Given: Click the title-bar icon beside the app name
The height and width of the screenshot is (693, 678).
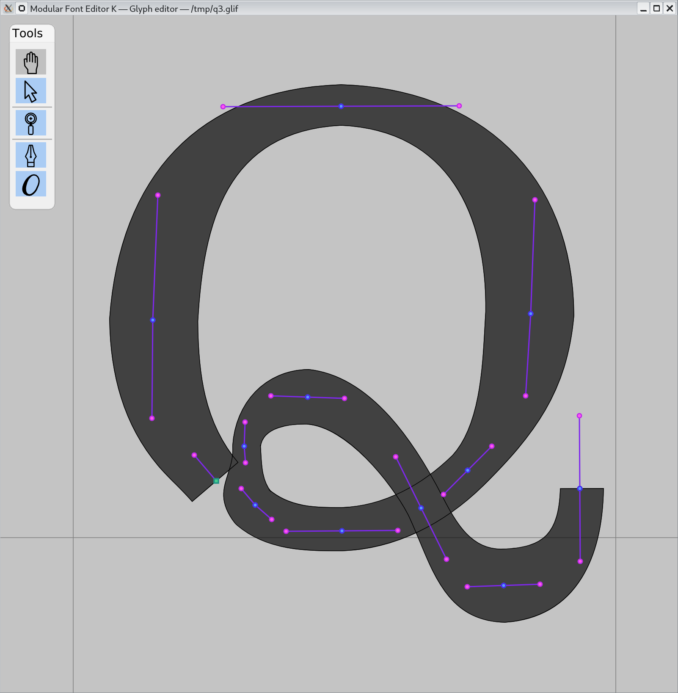Looking at the screenshot, I should [22, 8].
